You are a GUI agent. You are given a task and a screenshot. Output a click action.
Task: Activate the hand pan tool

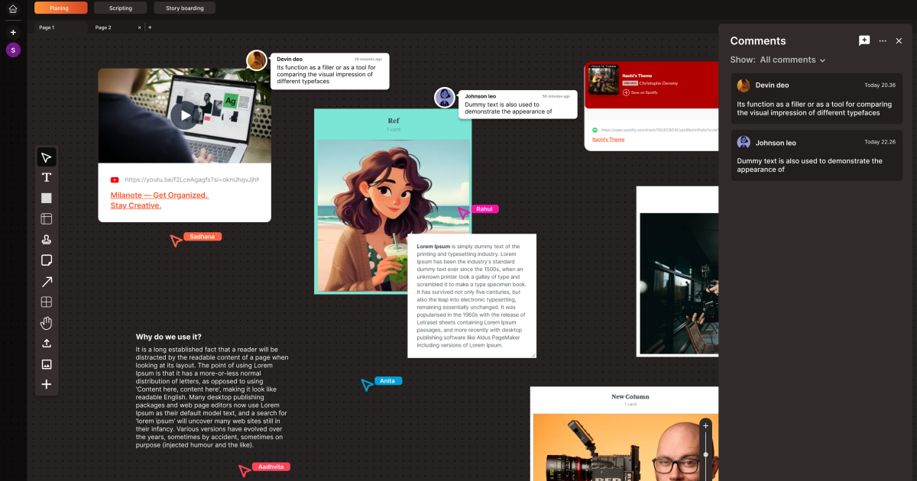coord(46,322)
